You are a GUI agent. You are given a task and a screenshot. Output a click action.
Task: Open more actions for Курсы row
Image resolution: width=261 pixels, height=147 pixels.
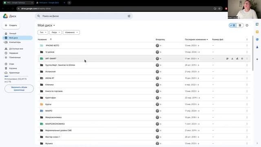point(247,105)
